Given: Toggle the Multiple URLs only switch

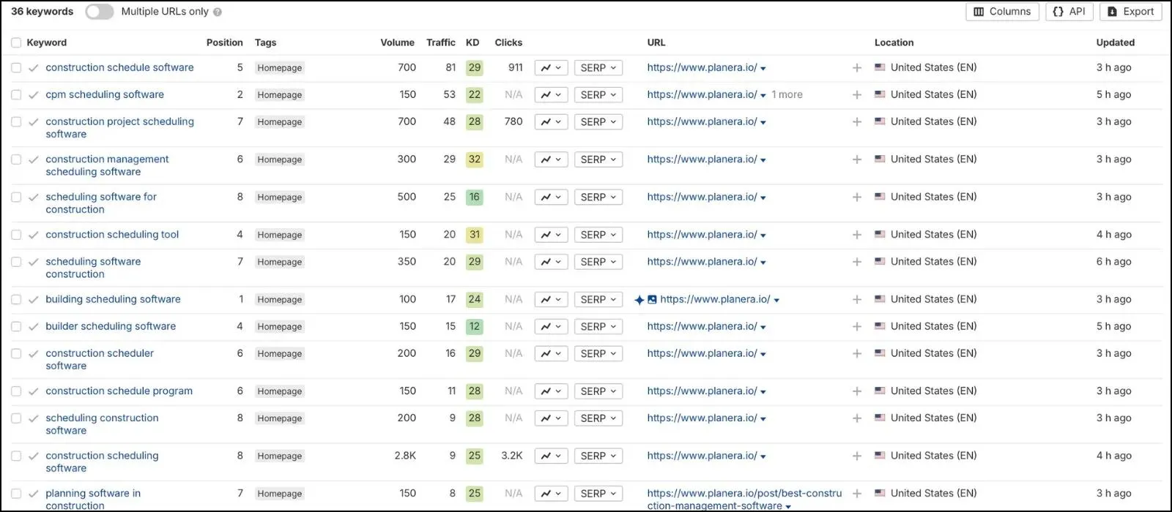Looking at the screenshot, I should (x=100, y=12).
